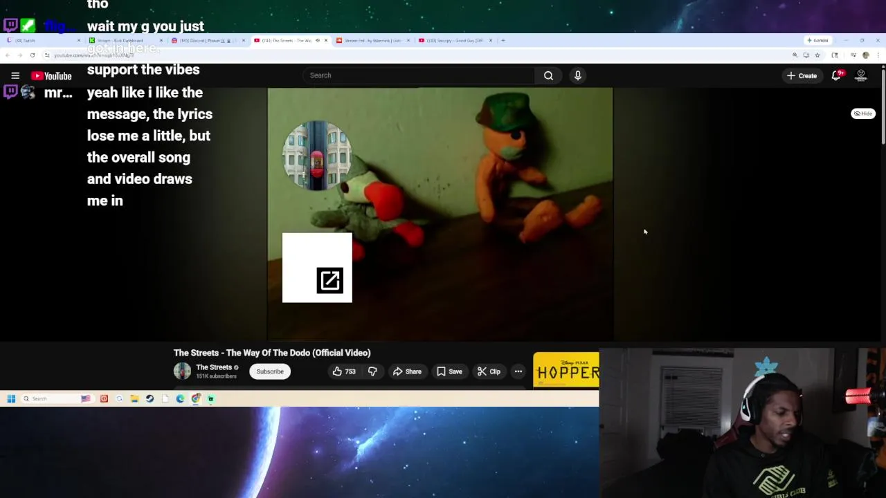Open the YouTube hamburger guide menu
Screen dimensions: 886x498
pos(15,75)
